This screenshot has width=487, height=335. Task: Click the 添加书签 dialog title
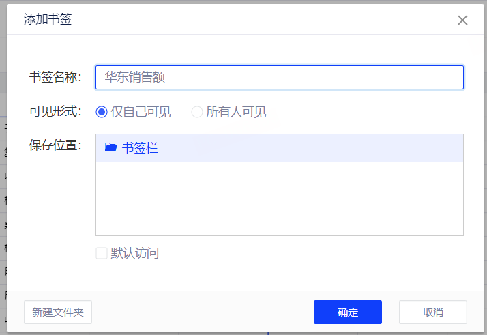point(48,19)
